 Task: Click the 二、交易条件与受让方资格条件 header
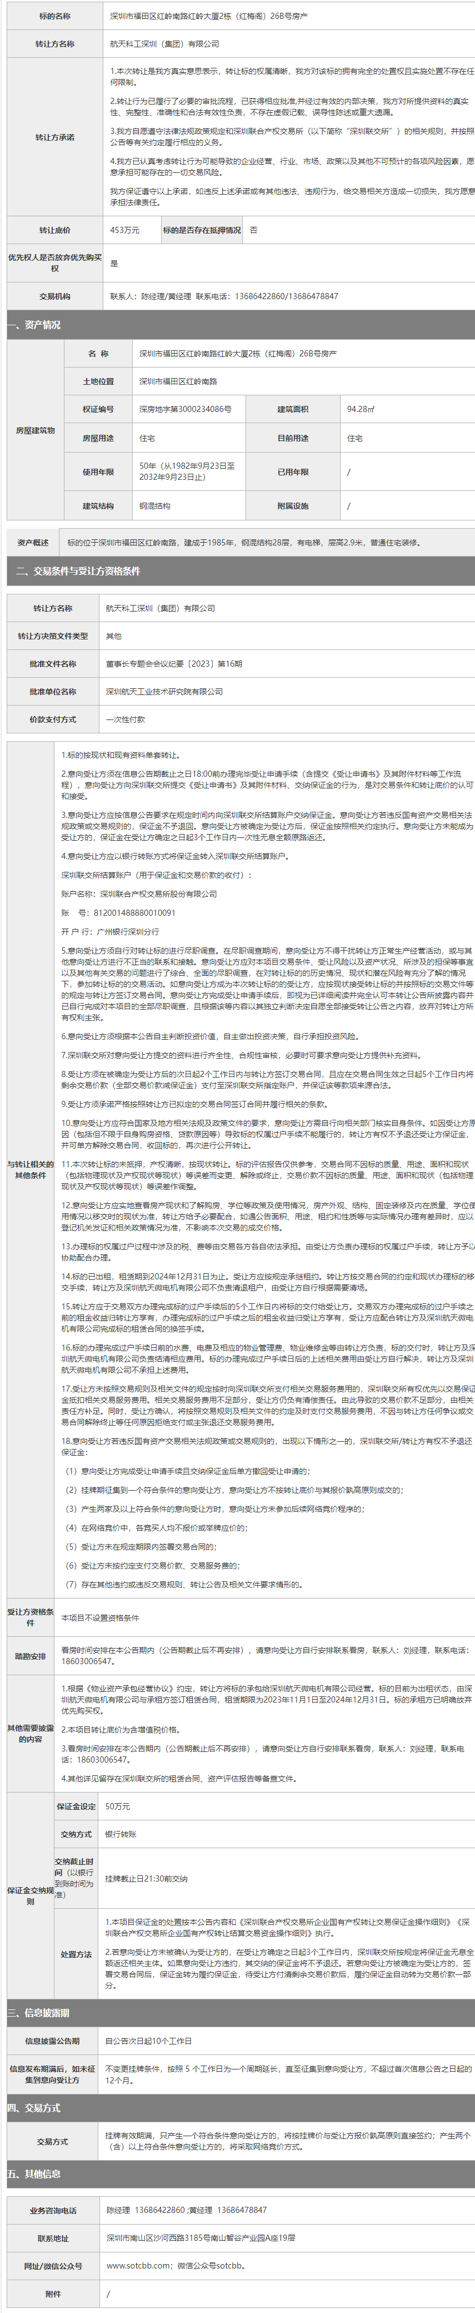(x=241, y=571)
